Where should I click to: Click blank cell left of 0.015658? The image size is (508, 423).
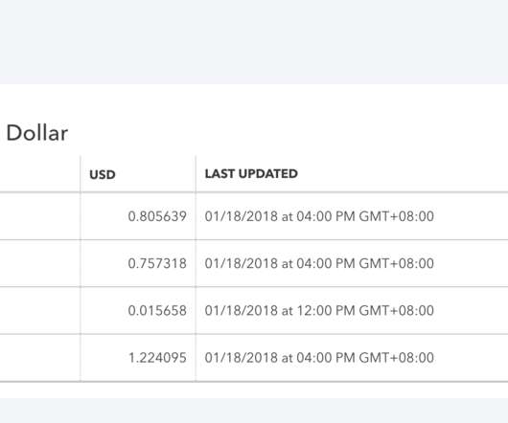point(40,310)
